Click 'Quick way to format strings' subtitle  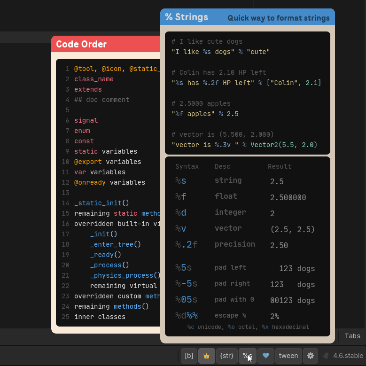(279, 18)
